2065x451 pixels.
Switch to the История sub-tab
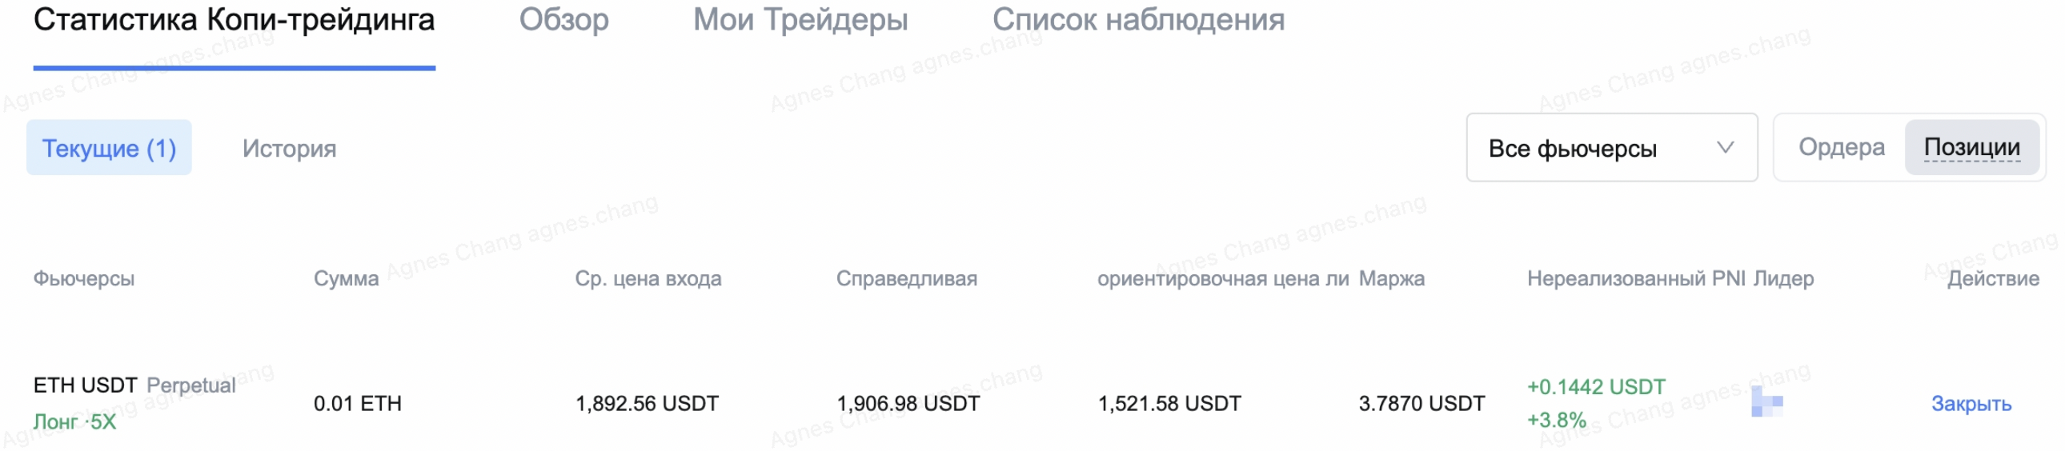pos(290,149)
